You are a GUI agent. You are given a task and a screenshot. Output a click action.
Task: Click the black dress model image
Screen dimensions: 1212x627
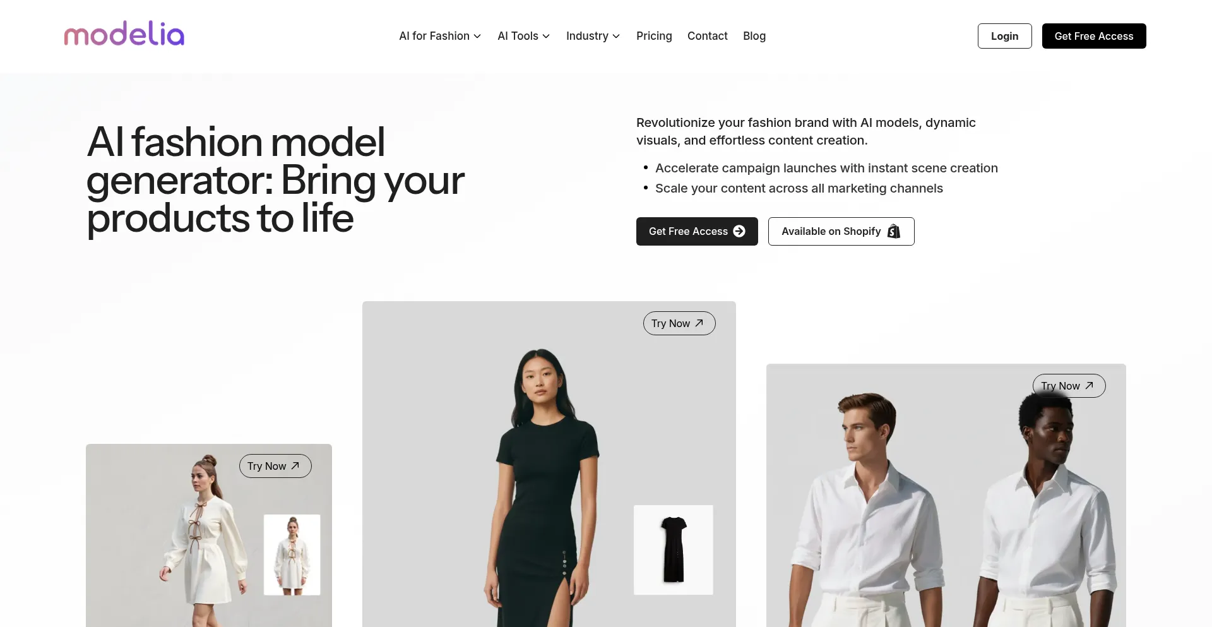coord(543,486)
